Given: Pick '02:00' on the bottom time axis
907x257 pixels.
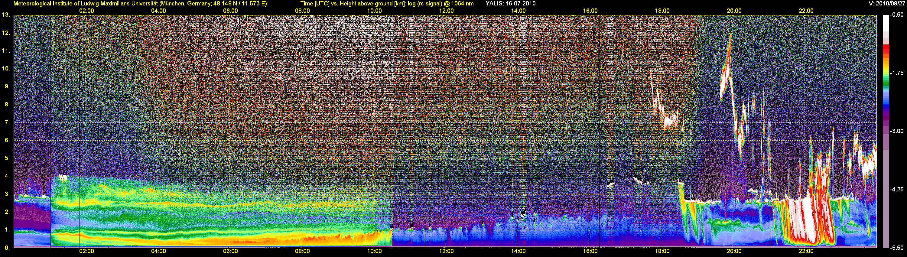Looking at the screenshot, I should [x=86, y=251].
